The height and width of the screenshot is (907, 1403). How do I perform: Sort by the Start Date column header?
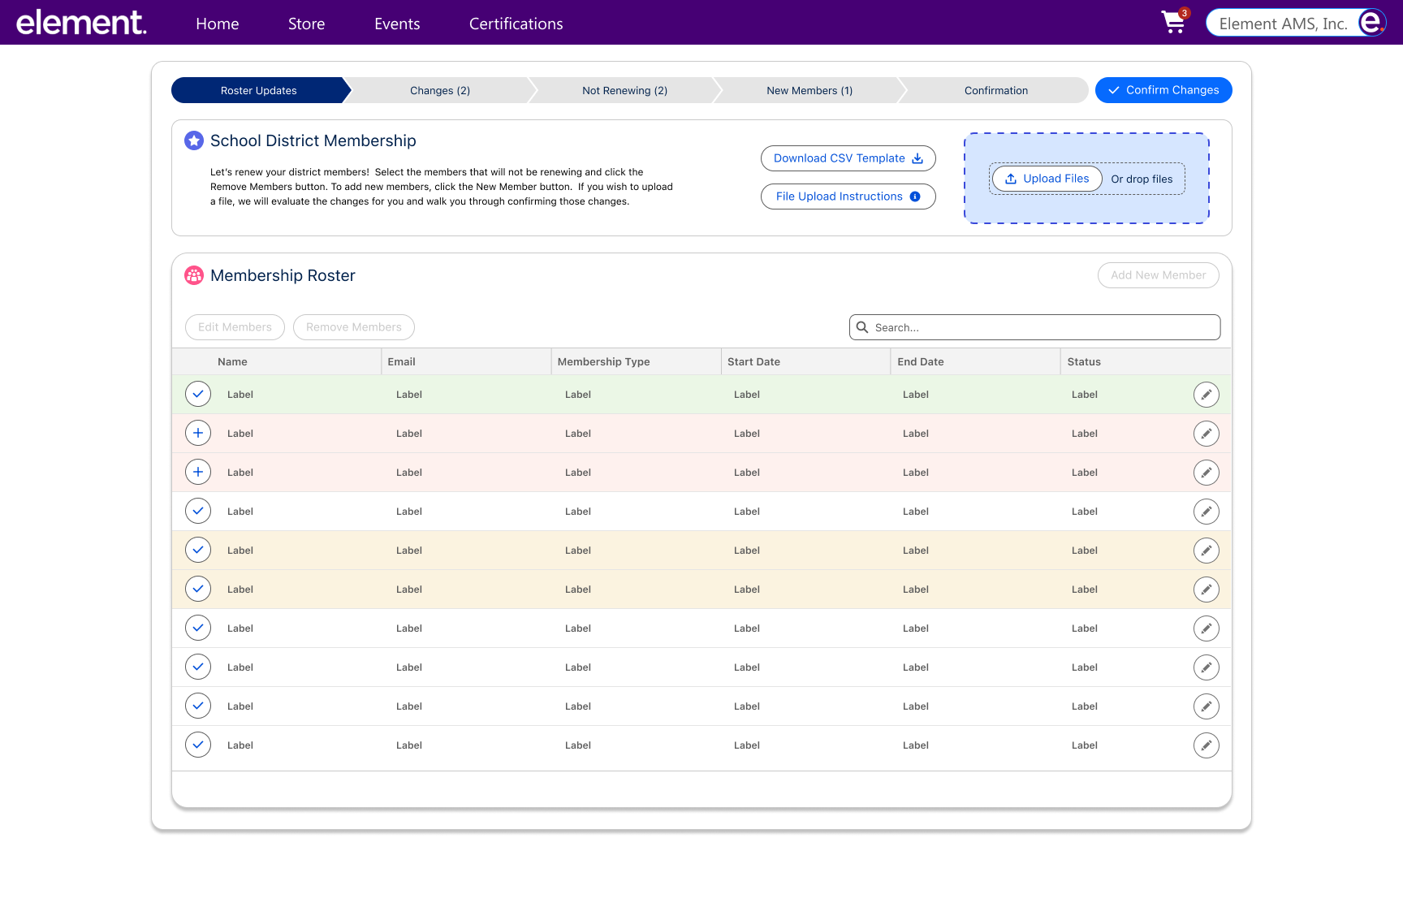[753, 362]
